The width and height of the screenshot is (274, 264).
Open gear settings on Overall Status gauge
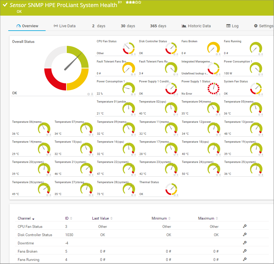[88, 94]
